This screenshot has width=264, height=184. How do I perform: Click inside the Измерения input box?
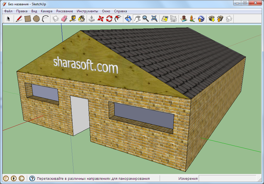pyautogui.click(x=228, y=178)
